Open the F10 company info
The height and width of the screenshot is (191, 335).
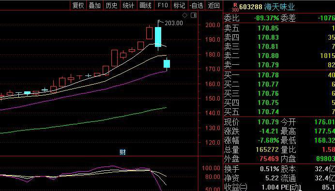pyautogui.click(x=163, y=5)
